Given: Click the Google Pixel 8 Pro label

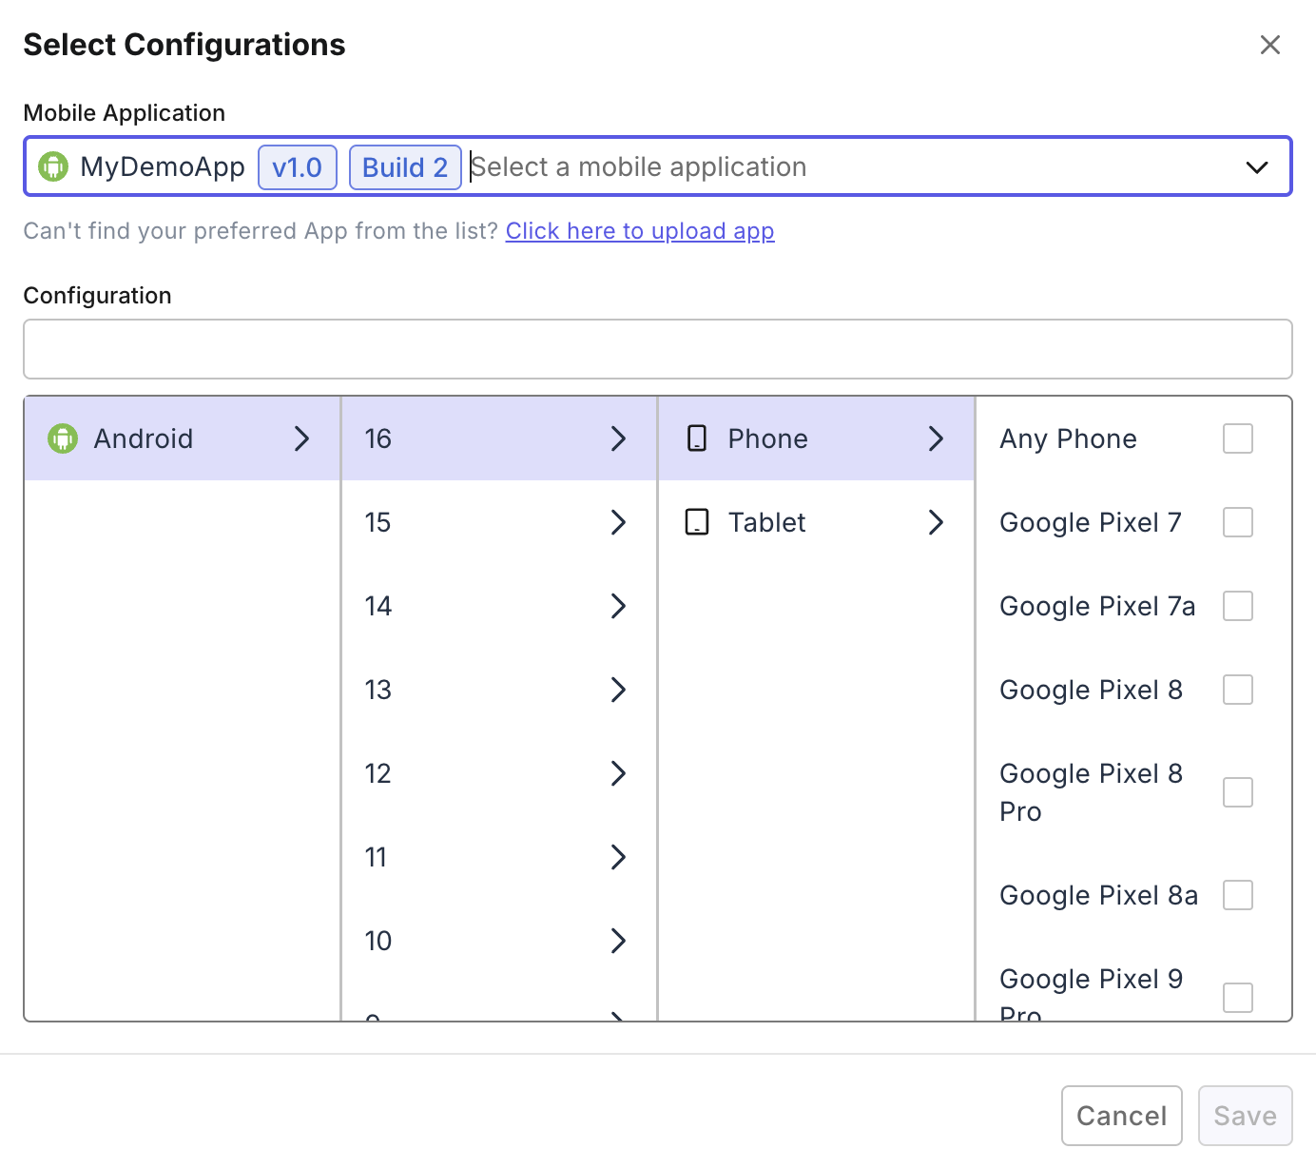Looking at the screenshot, I should pos(1091,792).
